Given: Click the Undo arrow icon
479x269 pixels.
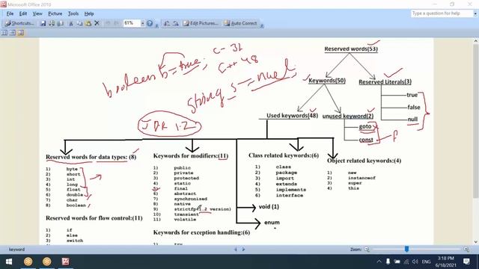Looking at the screenshot, I should click(108, 23).
